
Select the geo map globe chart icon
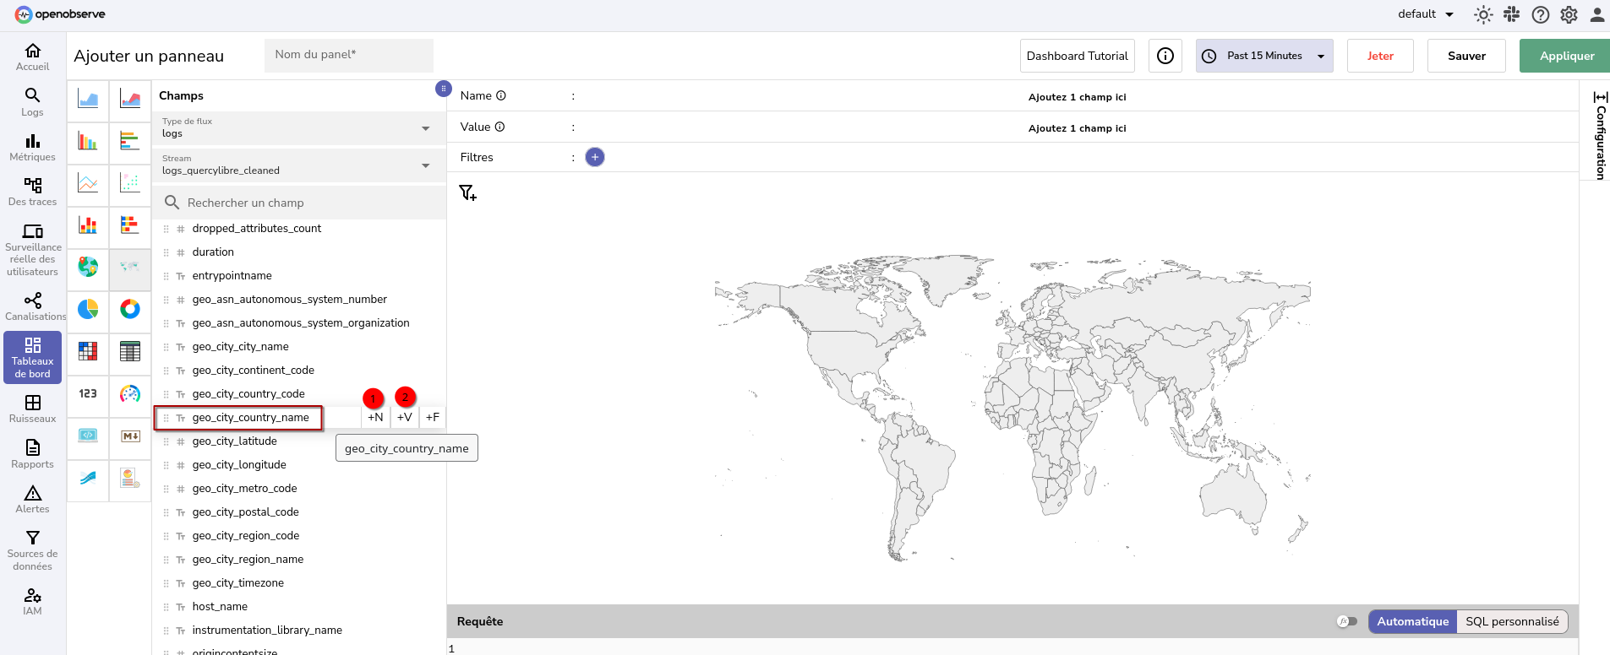[x=88, y=267]
